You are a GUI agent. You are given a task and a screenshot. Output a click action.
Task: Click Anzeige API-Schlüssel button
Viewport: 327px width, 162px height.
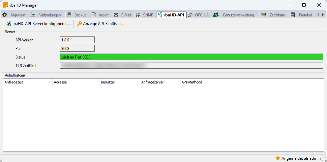pos(101,24)
